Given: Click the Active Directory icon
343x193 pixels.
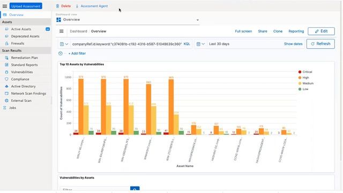Looking at the screenshot, I should click(6, 86).
